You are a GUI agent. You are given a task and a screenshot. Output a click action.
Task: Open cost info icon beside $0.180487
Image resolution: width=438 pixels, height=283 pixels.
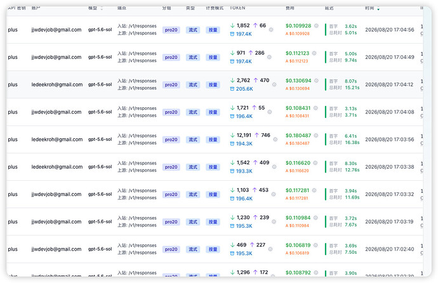coord(316,135)
